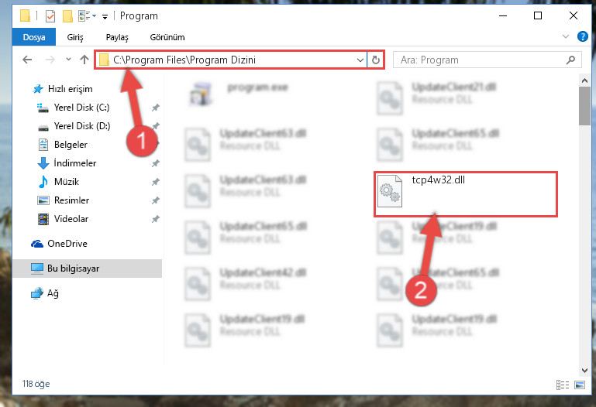Expand the address bar history dropdown
Image resolution: width=596 pixels, height=407 pixels.
[360, 60]
